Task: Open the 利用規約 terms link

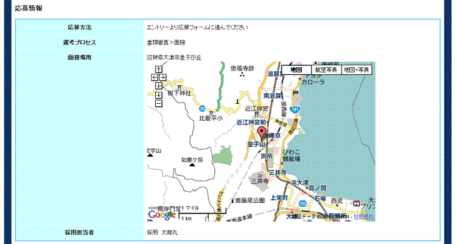Action: [363, 217]
